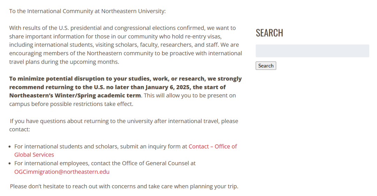This screenshot has height=196, width=377.
Task: Click the OGCimmigration@northeastern.edu email link
Action: coord(62,172)
